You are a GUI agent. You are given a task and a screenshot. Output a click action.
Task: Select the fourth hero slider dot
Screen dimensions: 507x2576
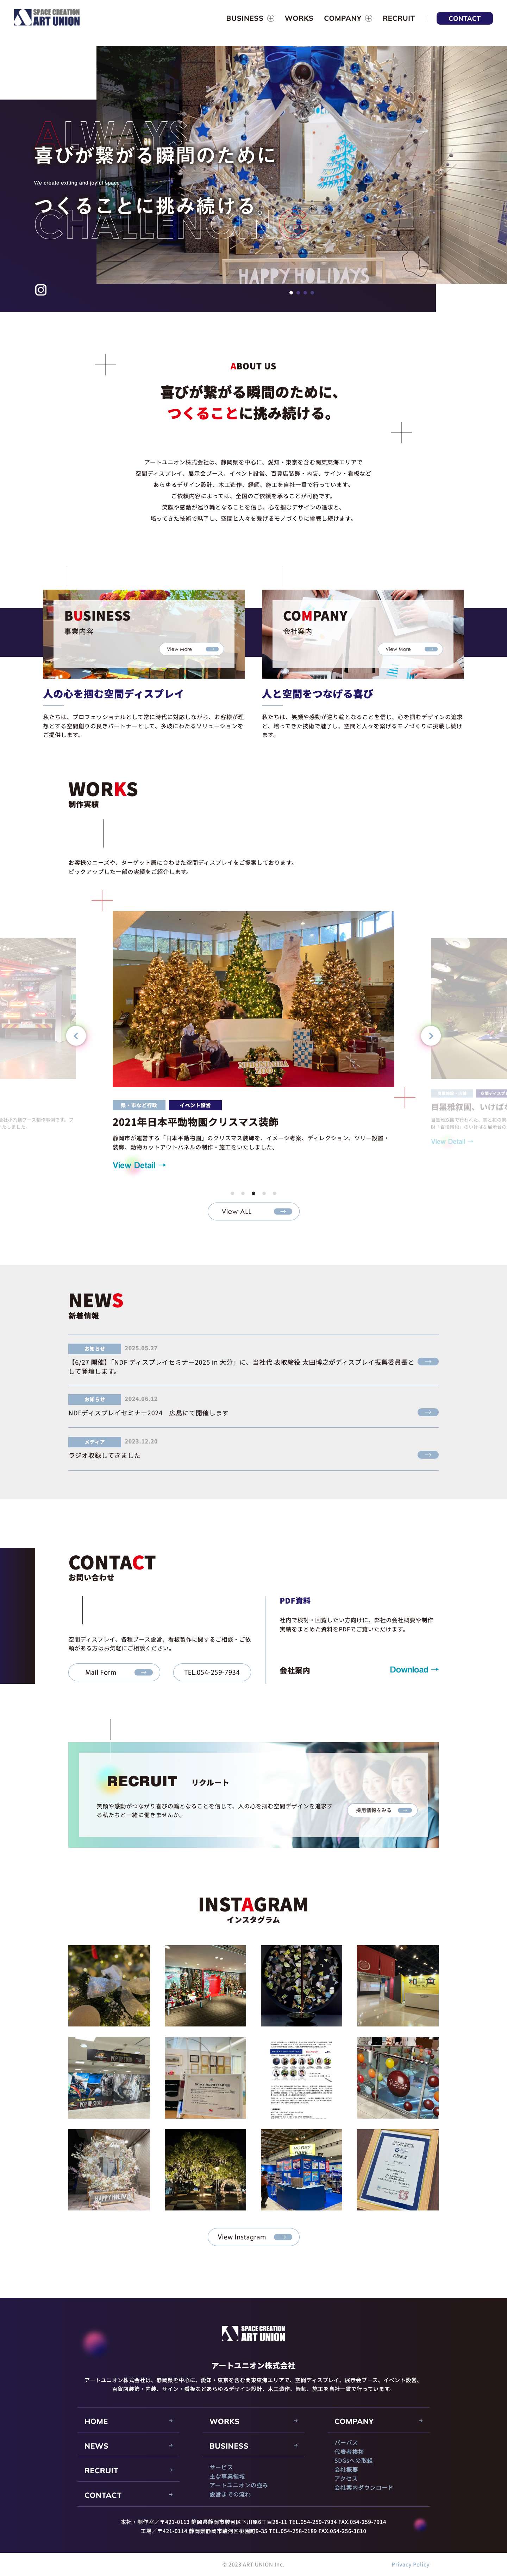tap(312, 293)
